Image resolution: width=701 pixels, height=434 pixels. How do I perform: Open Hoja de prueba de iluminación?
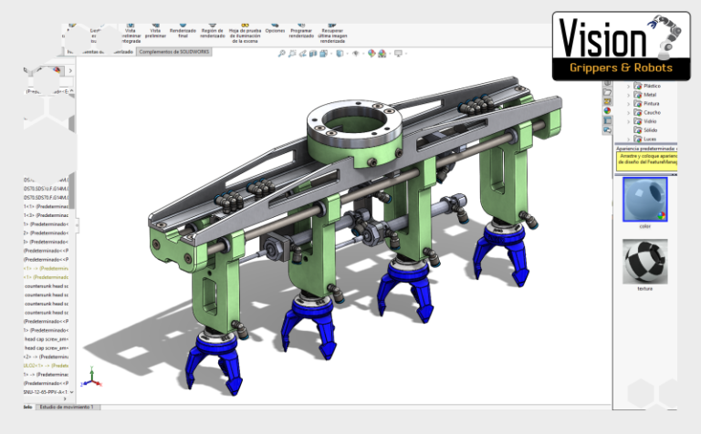(x=245, y=34)
